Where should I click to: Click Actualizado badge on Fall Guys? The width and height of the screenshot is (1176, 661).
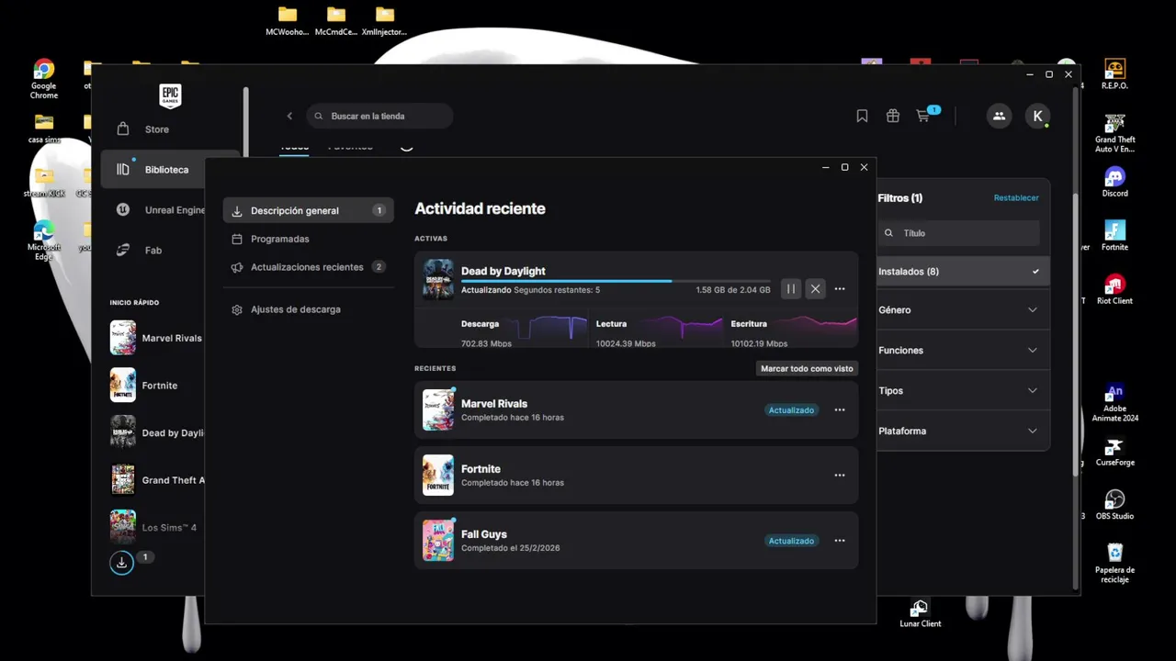[791, 541]
